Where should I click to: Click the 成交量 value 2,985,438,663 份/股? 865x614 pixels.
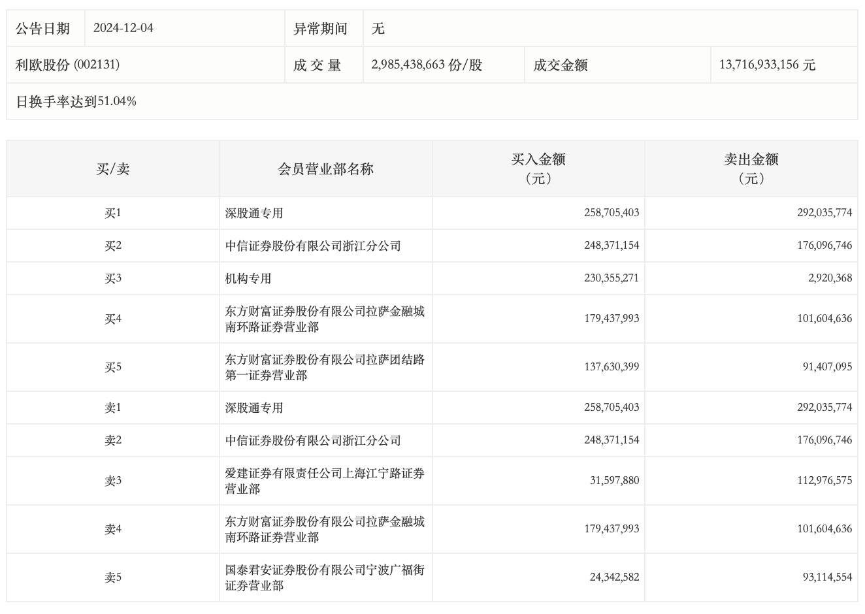[x=427, y=65]
